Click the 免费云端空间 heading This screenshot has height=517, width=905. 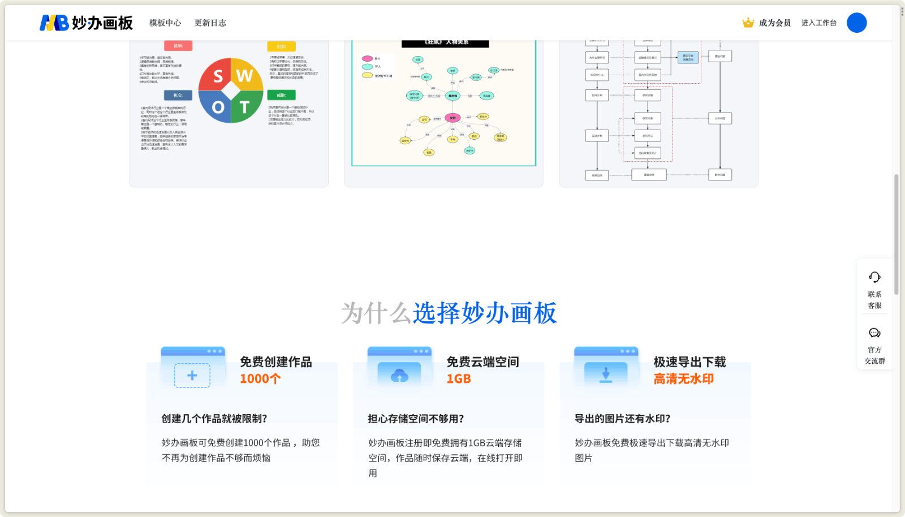click(482, 362)
